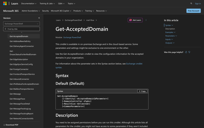
Task: Open Get-Message in sidebar
Action: click(x=15, y=94)
